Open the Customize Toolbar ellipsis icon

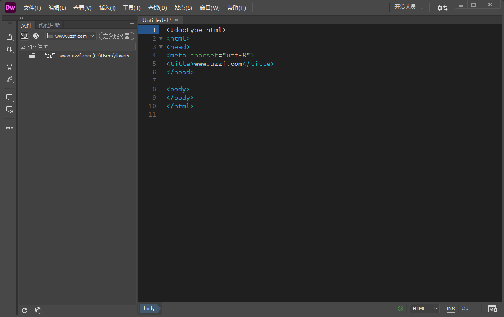(9, 128)
